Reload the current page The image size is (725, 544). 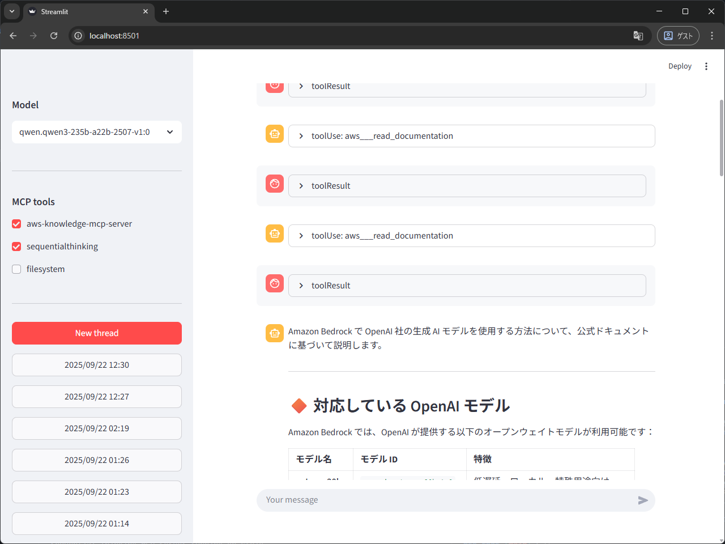coord(54,36)
